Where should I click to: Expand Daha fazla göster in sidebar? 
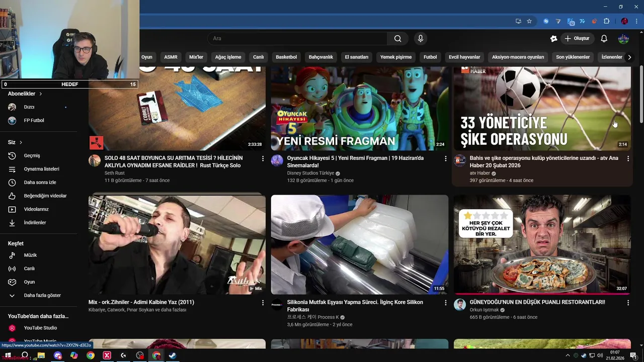point(43,296)
